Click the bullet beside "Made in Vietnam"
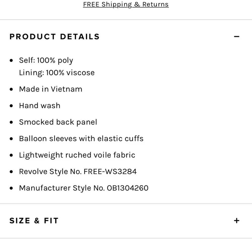Viewport: 252px width, 252px height. (x=11, y=89)
